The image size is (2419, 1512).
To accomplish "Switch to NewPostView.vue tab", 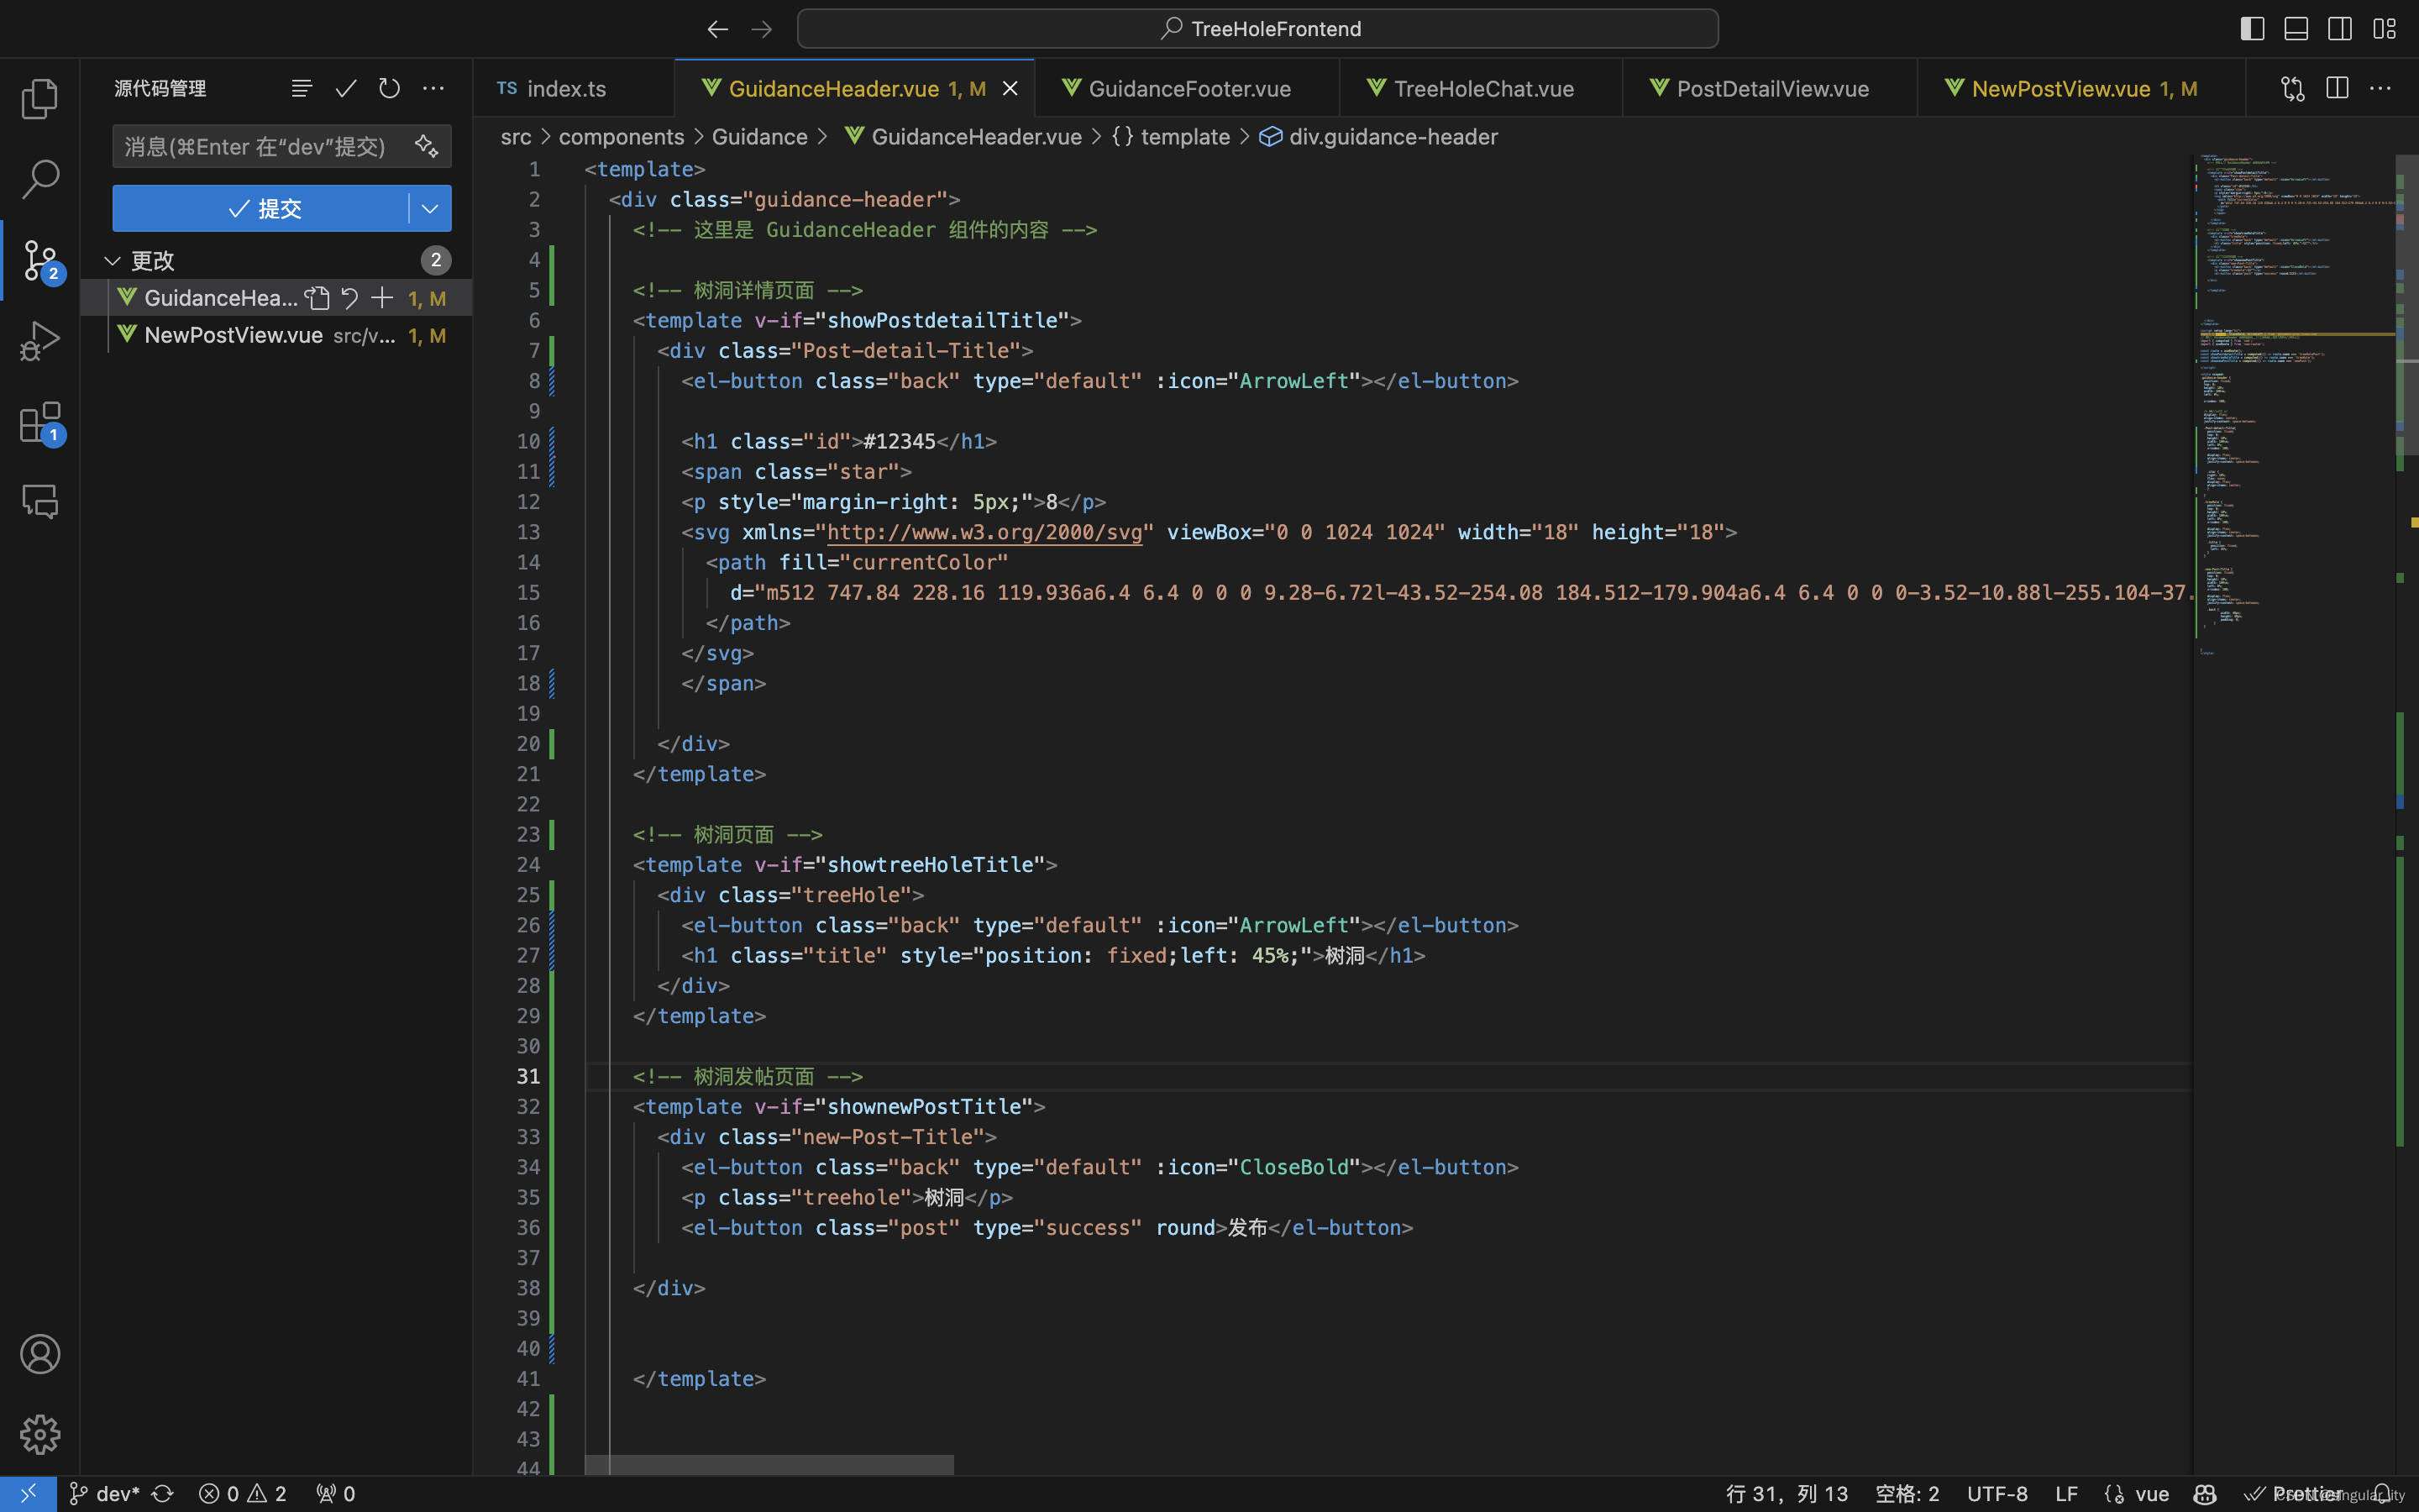I will click(x=2082, y=89).
